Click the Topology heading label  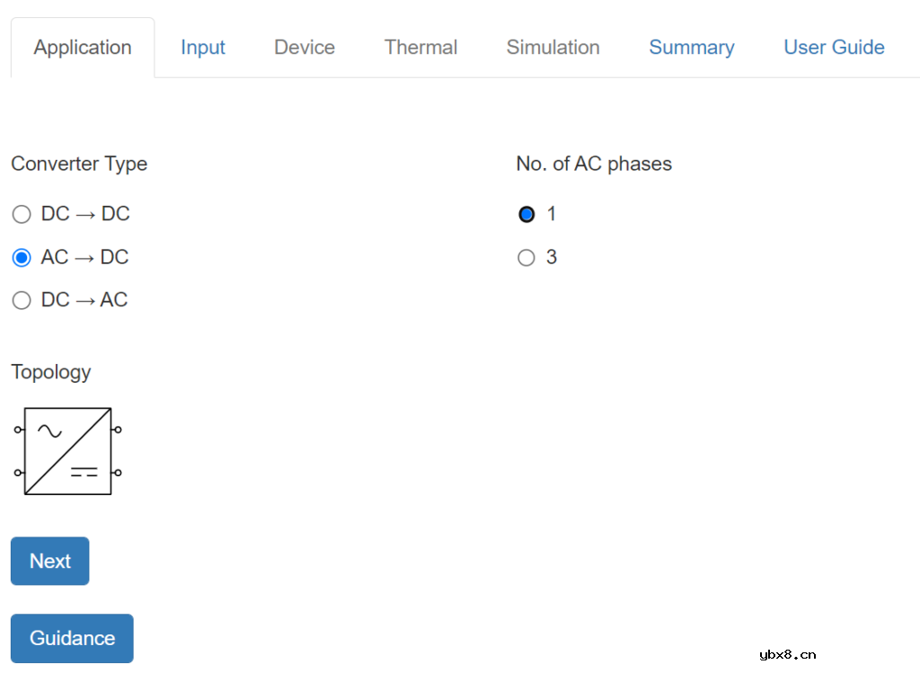(51, 372)
